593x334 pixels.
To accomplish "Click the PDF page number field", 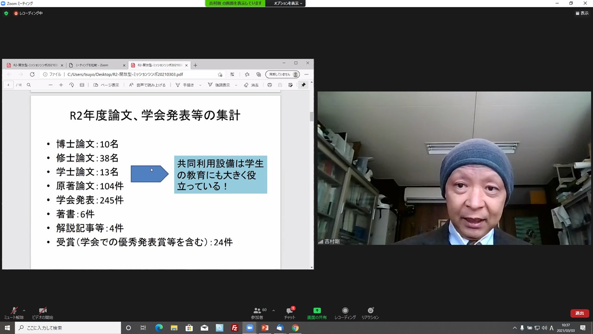I will tap(8, 85).
